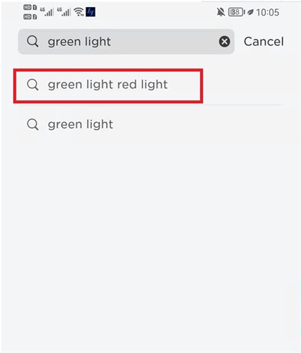
Task: Tap the blue app notification icon
Action: coord(90,12)
